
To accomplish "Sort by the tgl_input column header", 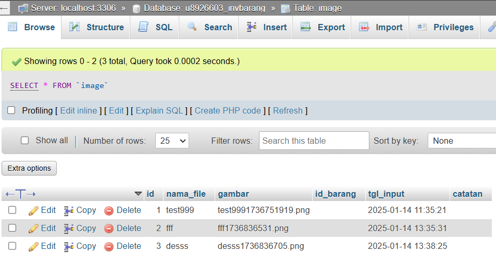I will pos(386,194).
